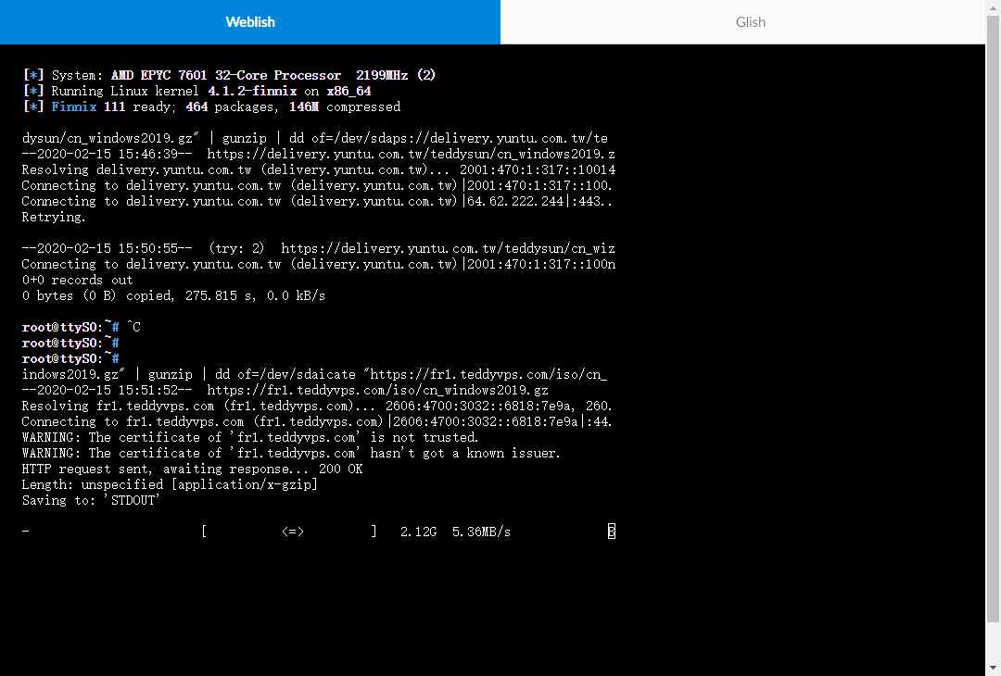Click the 'Resolving fr1.teddyvps.com' line
1001x676 pixels.
317,407
